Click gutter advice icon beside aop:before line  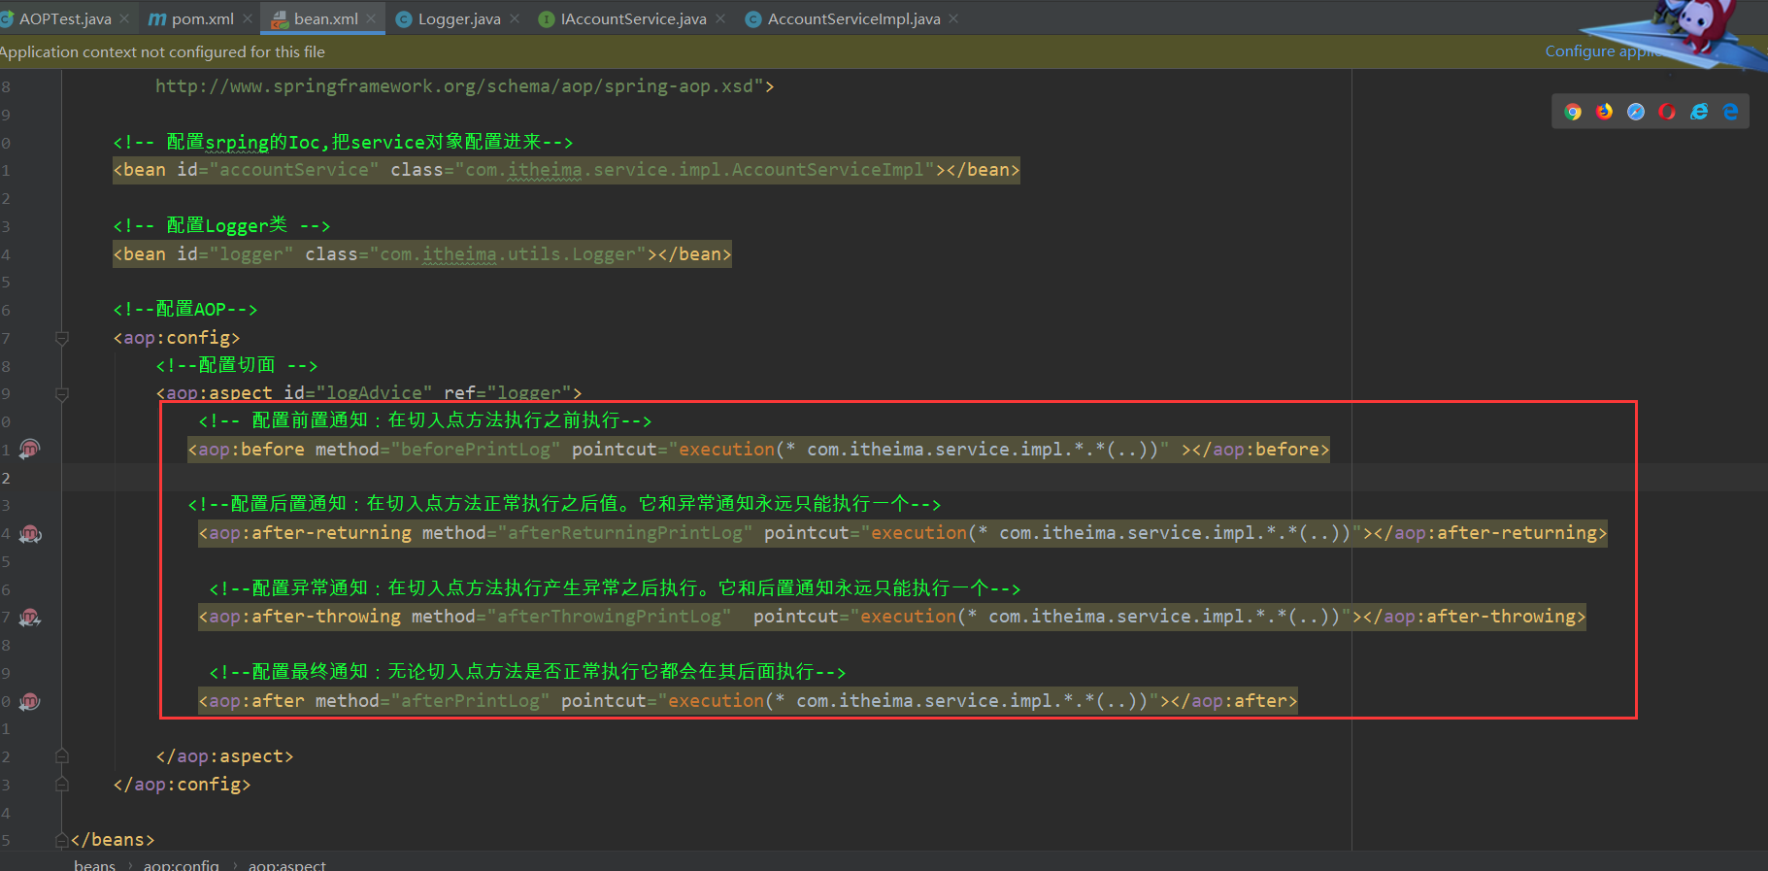click(30, 449)
